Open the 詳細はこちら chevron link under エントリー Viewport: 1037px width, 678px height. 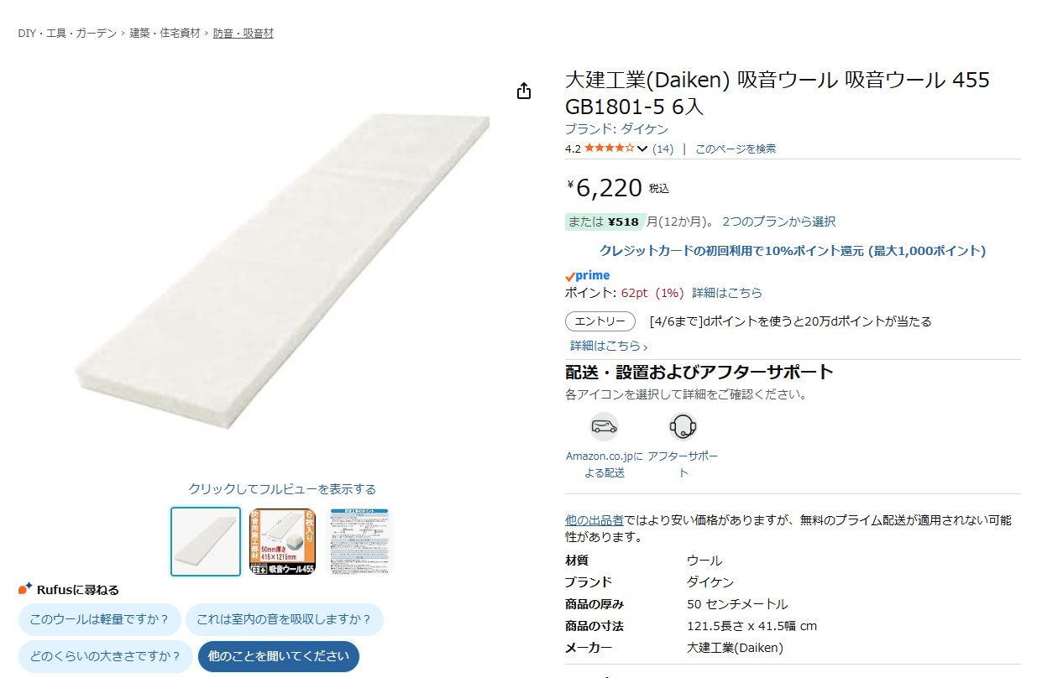[x=609, y=346]
